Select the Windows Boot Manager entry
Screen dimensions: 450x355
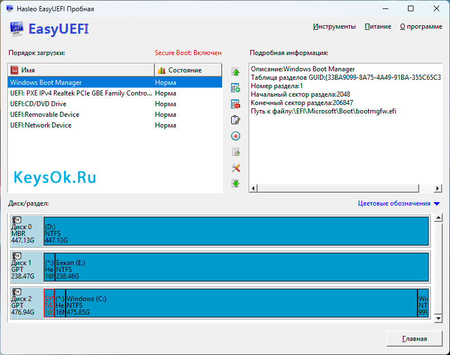tap(115, 83)
